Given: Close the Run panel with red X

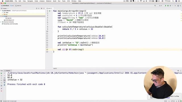Looking at the screenshot, I should (x=1, y=91).
